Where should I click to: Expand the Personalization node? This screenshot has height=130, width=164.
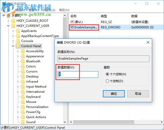(18, 107)
